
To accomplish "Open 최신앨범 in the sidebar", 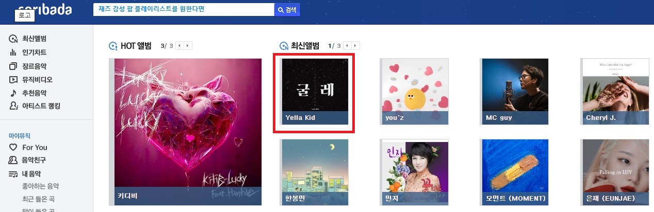I will [x=34, y=39].
